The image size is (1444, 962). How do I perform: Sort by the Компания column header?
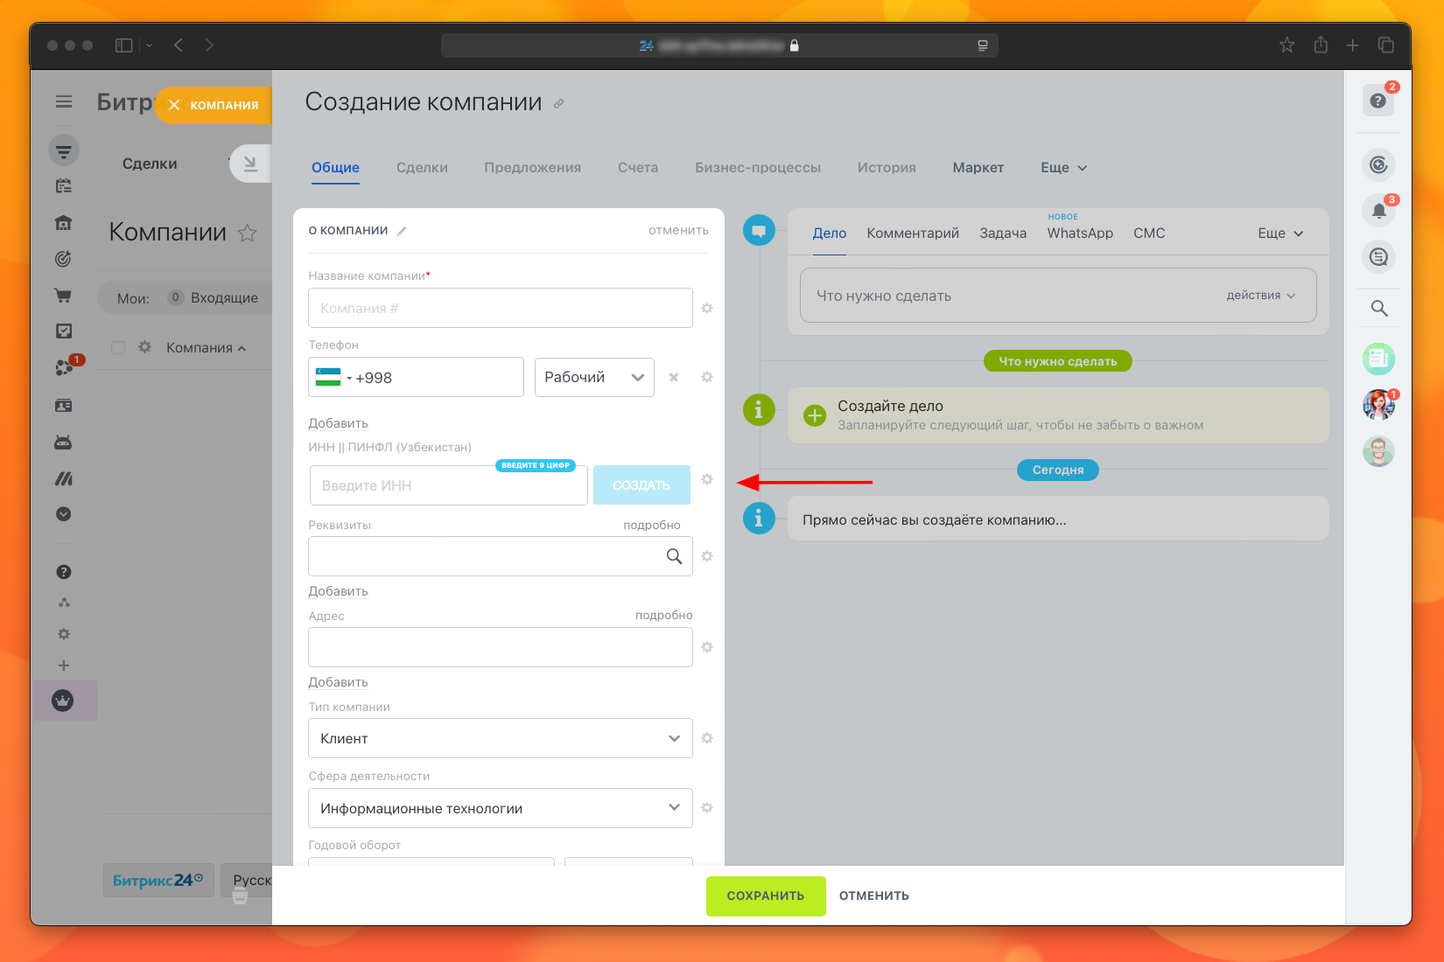click(x=206, y=348)
